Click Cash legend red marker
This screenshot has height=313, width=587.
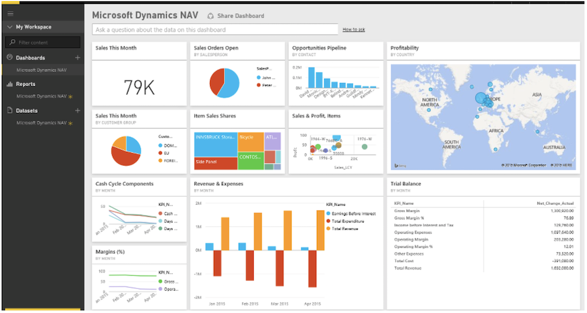[160, 213]
